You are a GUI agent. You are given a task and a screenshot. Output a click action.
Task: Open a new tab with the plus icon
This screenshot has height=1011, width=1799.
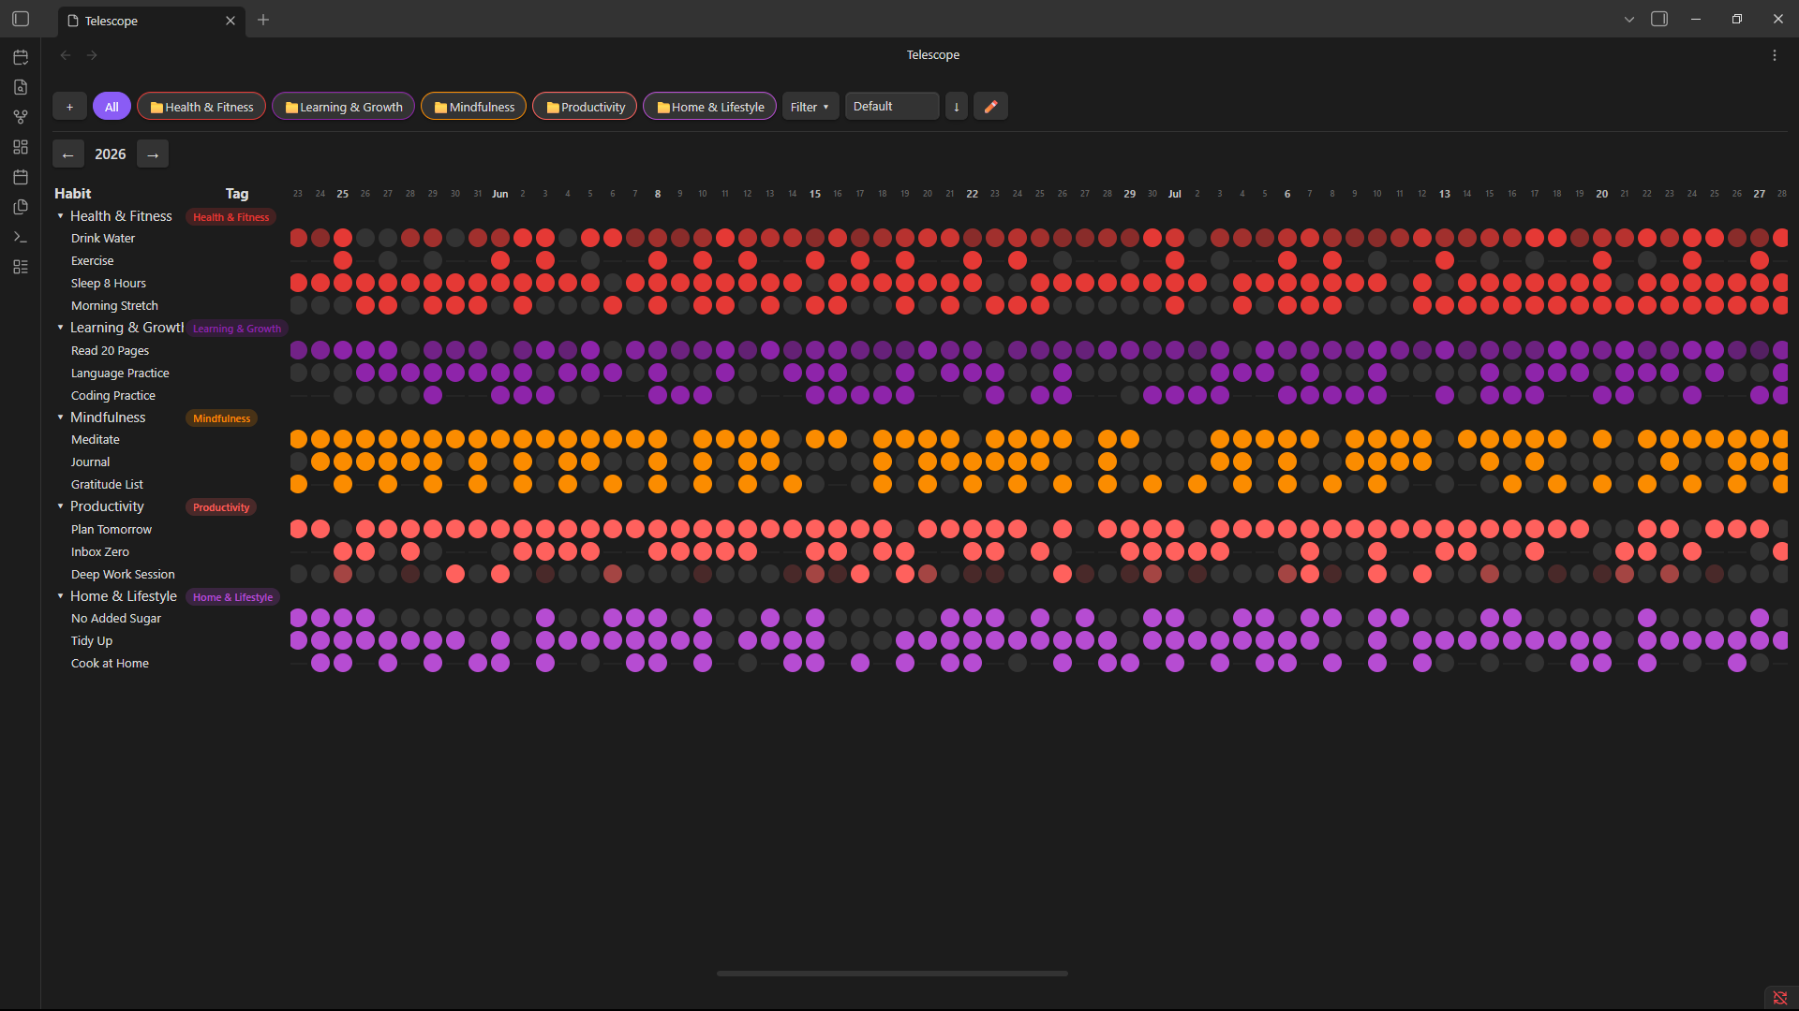[263, 20]
